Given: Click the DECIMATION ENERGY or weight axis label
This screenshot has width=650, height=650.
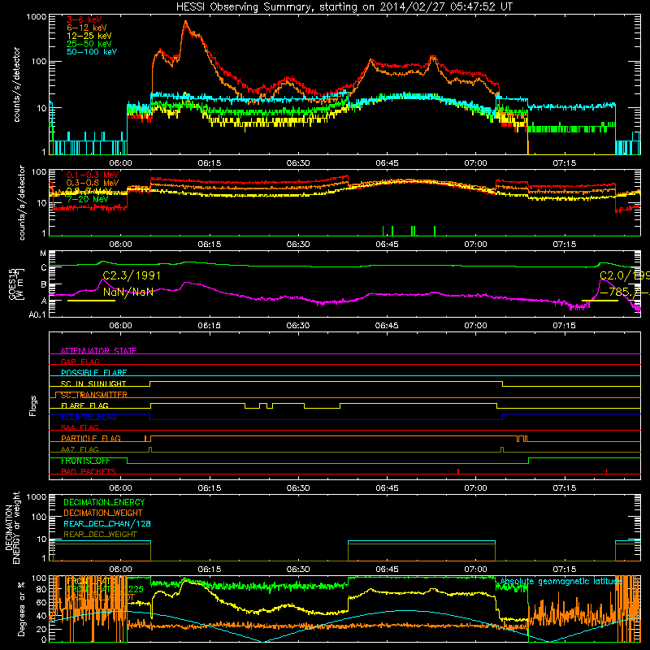Looking at the screenshot, I should tap(12, 527).
